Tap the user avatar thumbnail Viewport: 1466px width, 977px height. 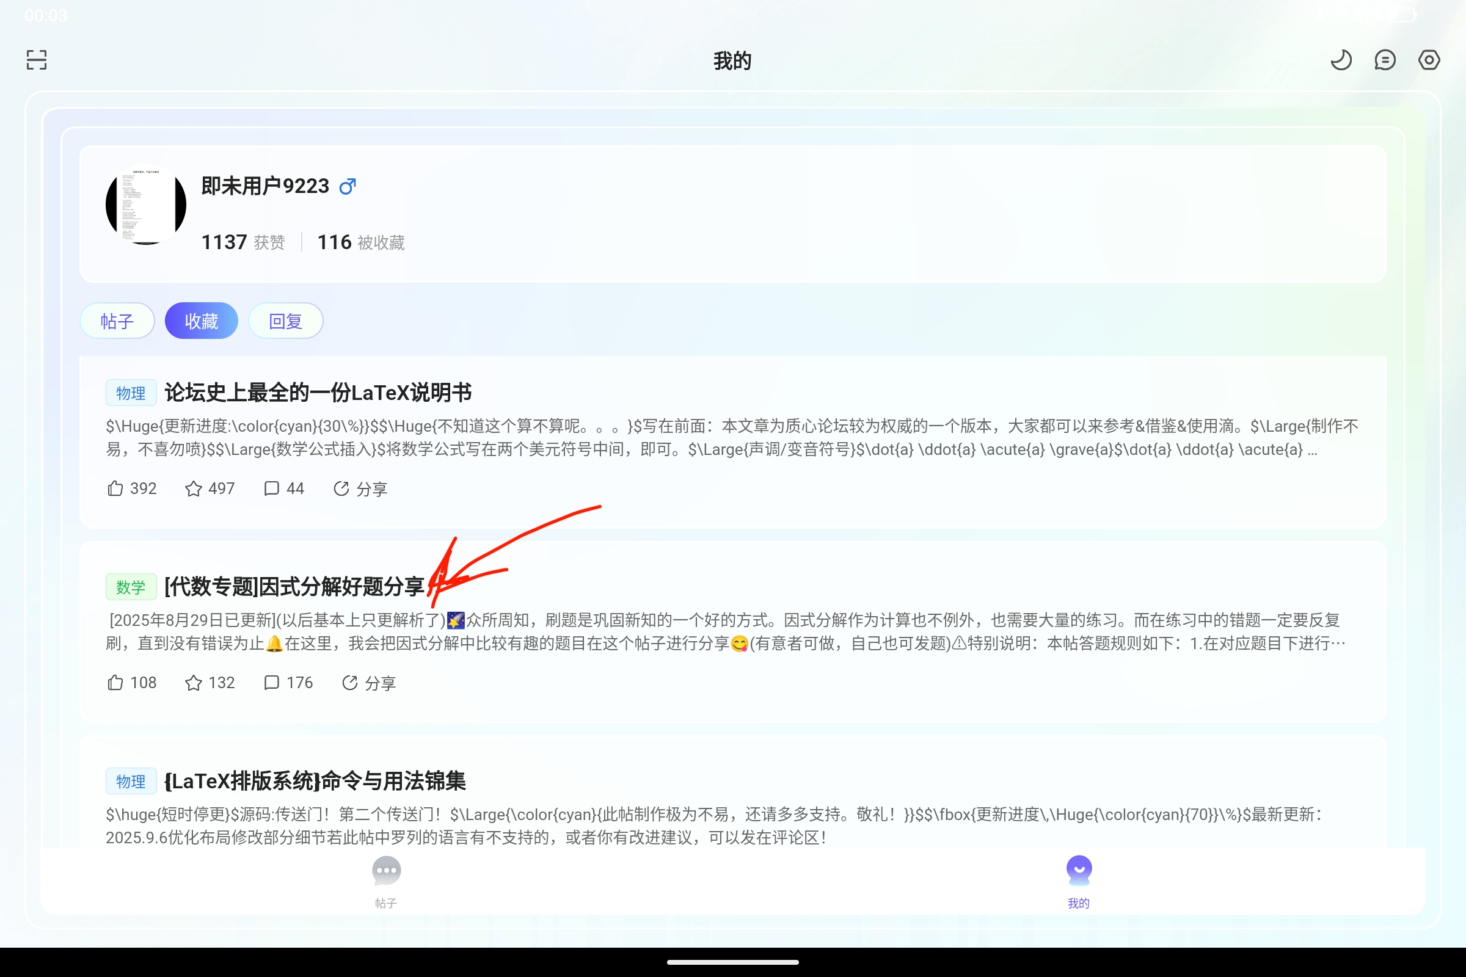[x=145, y=205]
